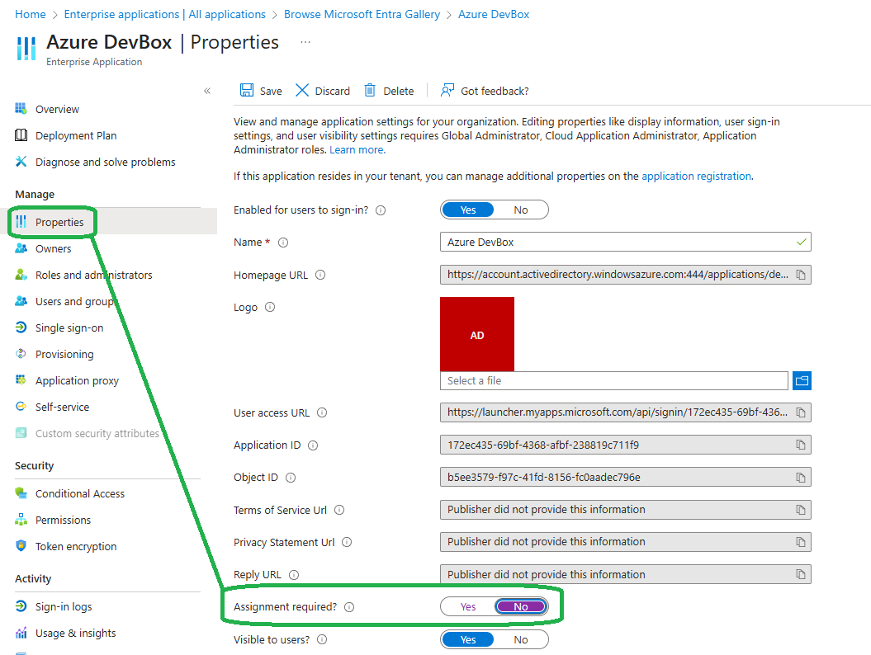Open more options ellipsis beside Properties title

[305, 42]
